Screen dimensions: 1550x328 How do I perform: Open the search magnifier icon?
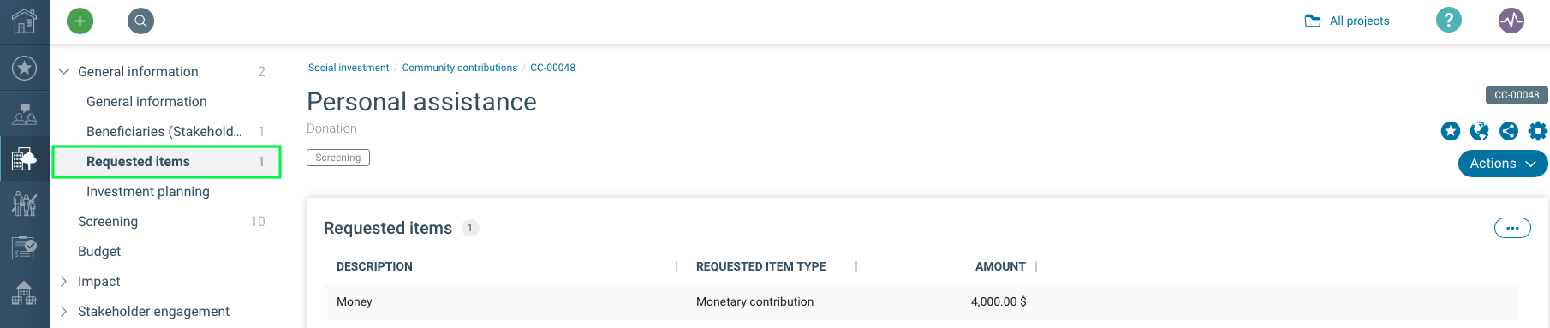point(140,21)
